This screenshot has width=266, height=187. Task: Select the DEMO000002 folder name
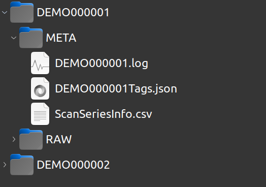point(73,165)
